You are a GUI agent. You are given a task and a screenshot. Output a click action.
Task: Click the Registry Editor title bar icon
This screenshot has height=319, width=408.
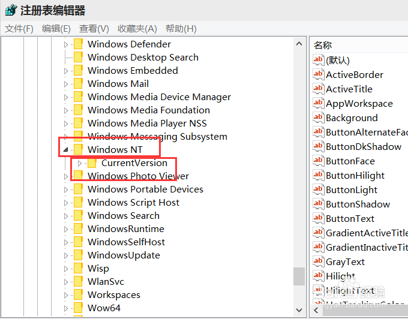(x=11, y=10)
